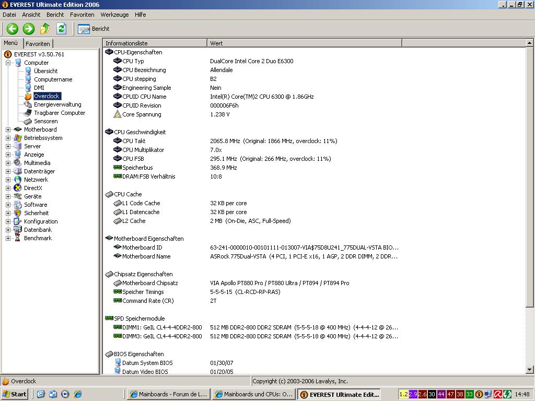Click the Benchmark hourglass icon
The width and height of the screenshot is (535, 401).
(18, 238)
